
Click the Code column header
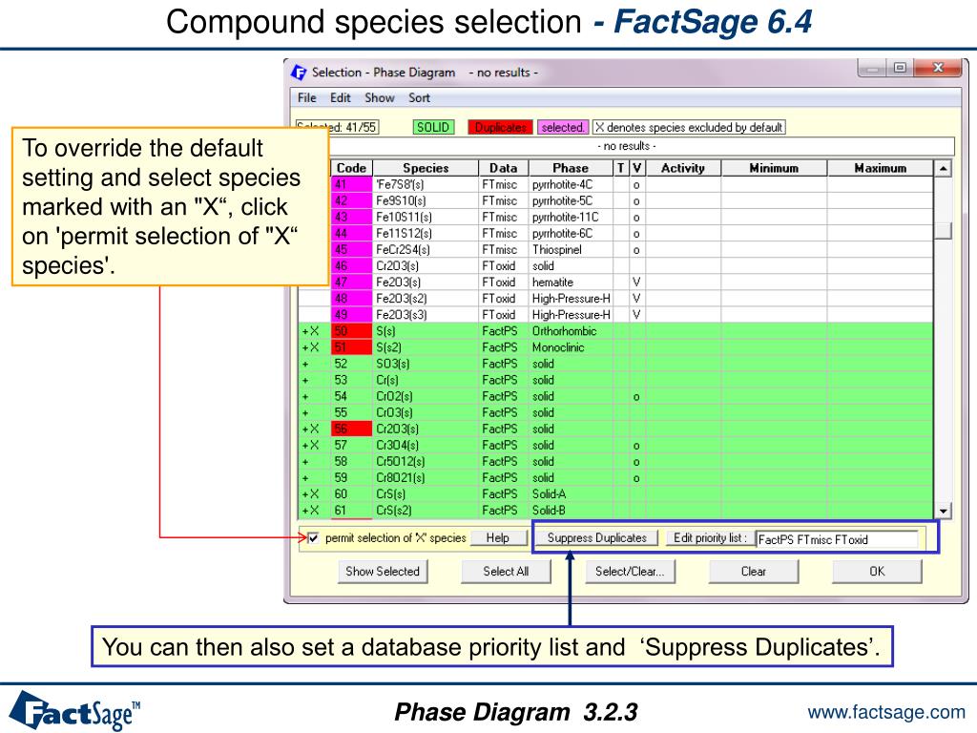(351, 168)
